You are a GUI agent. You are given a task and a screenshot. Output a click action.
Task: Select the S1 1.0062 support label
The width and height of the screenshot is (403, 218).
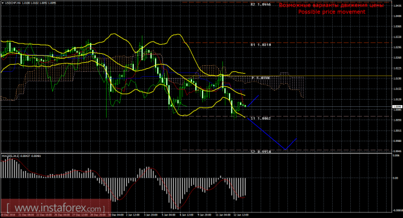(x=261, y=118)
